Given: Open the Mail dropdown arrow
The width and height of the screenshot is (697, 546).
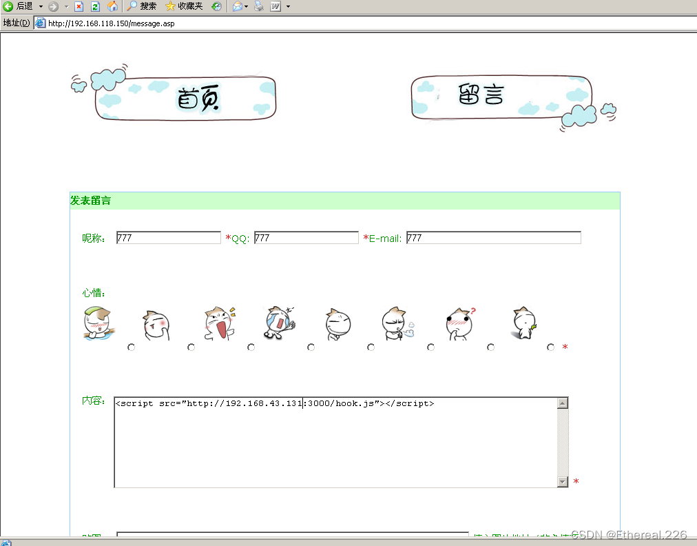Looking at the screenshot, I should click(247, 6).
